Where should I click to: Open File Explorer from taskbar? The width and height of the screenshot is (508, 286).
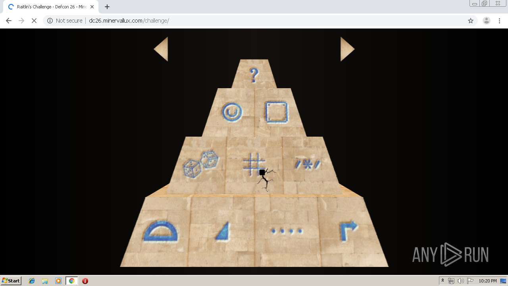click(x=45, y=280)
